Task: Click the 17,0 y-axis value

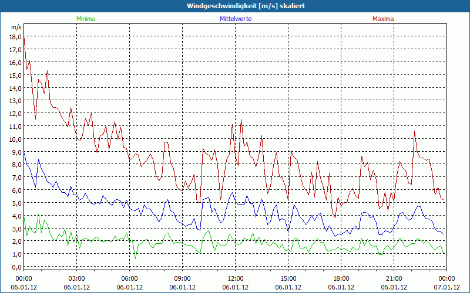Action: click(x=16, y=50)
